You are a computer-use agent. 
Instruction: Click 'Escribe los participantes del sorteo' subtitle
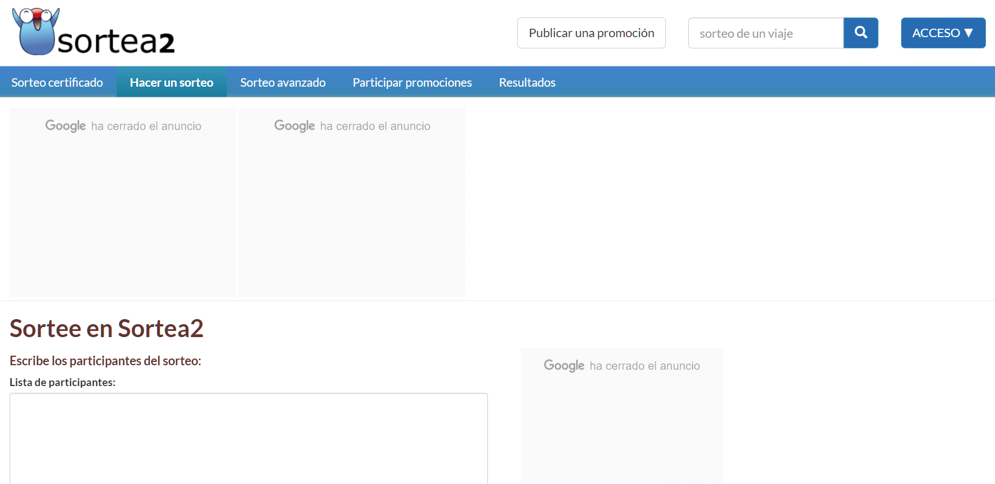105,361
